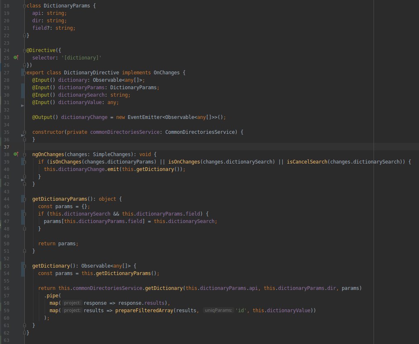Click the 'id' string literal on line 59
Image resolution: width=419 pixels, height=344 pixels.
(241, 311)
